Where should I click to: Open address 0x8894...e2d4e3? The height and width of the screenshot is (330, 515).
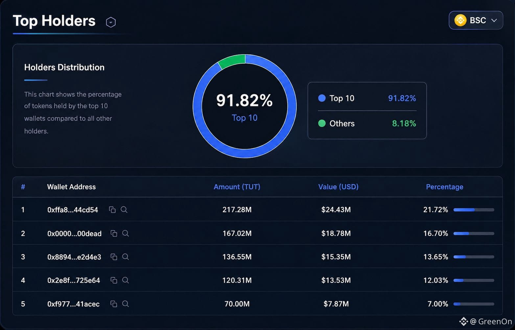(x=74, y=257)
